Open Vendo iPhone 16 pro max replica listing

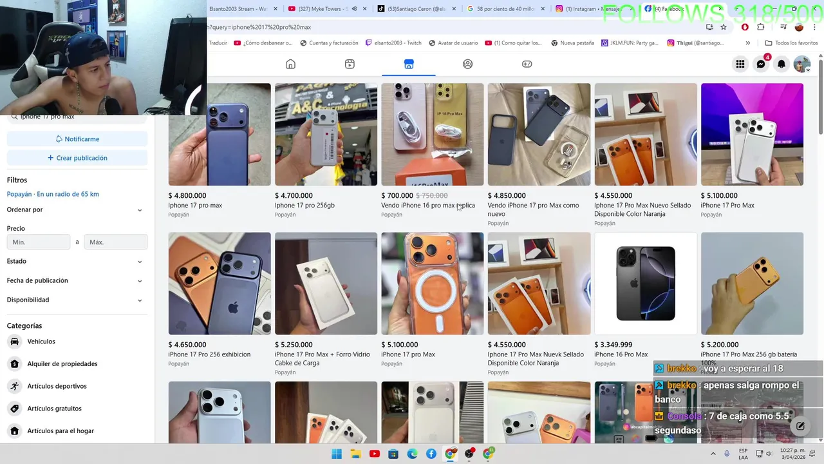click(433, 151)
